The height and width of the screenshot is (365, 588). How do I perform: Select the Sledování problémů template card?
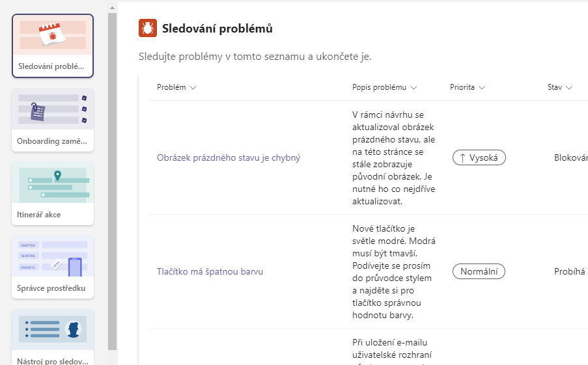click(53, 46)
